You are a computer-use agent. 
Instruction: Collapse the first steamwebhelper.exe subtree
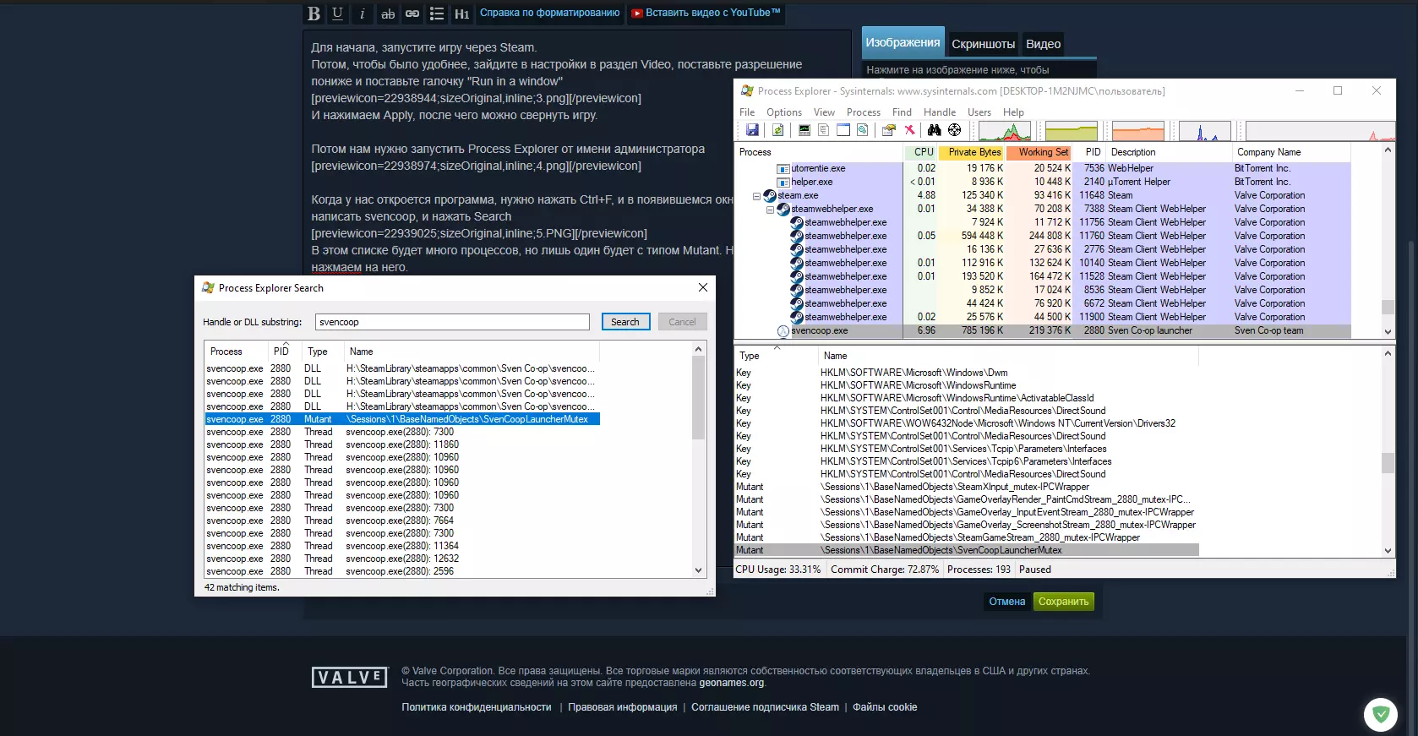coord(770,210)
